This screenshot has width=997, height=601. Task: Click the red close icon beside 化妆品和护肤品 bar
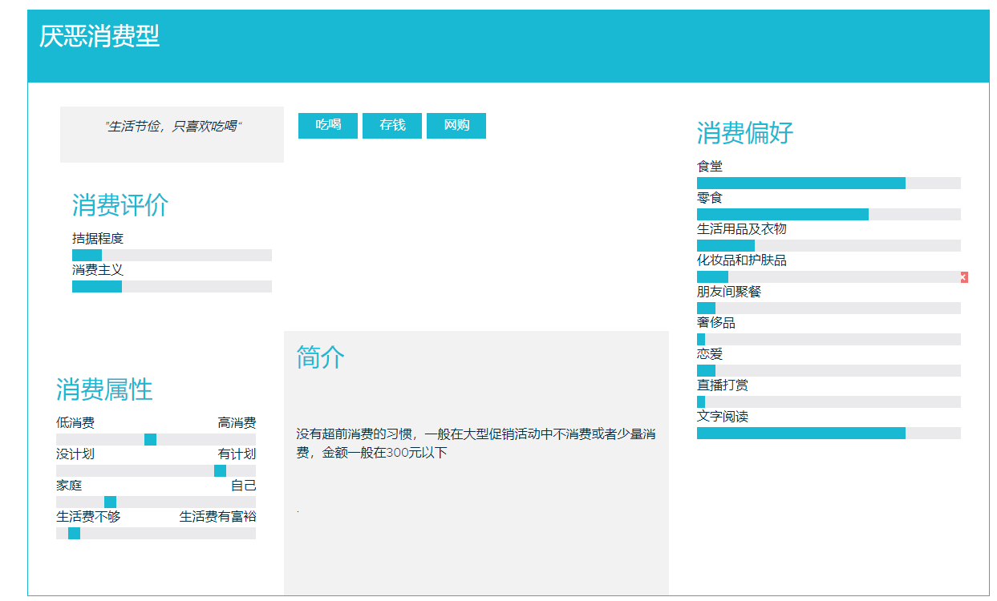963,277
